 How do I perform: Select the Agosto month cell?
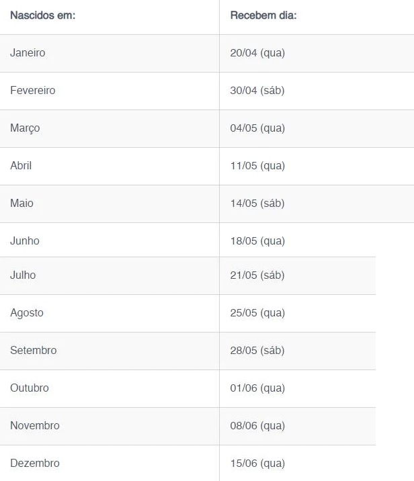tap(27, 312)
